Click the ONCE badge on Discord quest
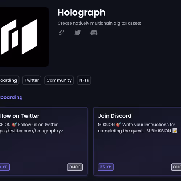The width and height of the screenshot is (181, 181). [x=176, y=167]
